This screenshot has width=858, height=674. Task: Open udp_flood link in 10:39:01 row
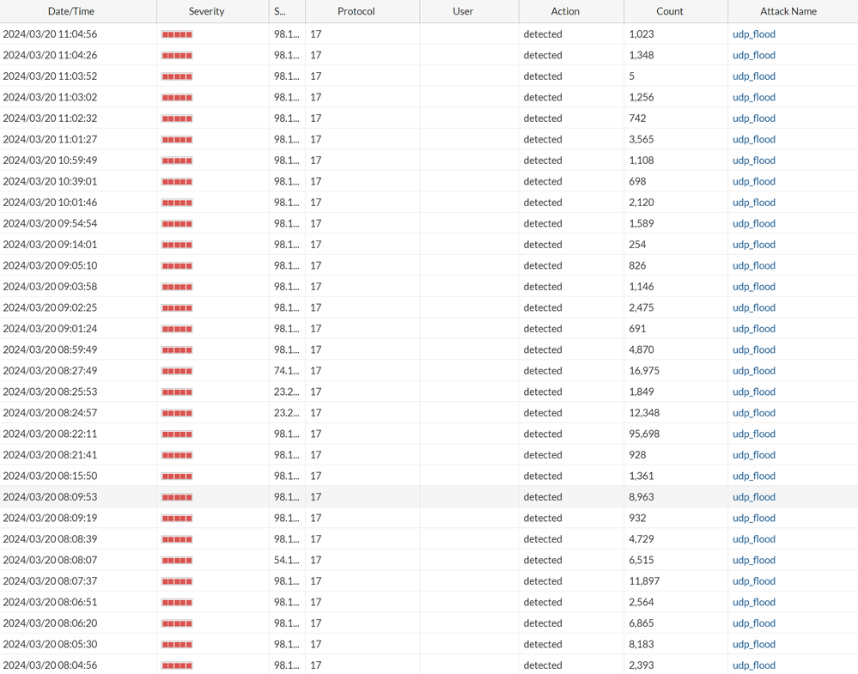753,182
